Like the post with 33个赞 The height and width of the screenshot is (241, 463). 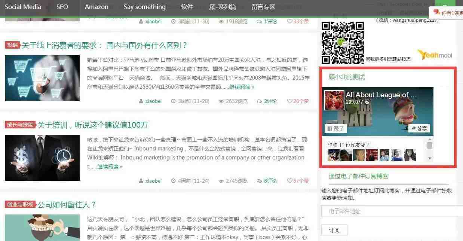298,21
